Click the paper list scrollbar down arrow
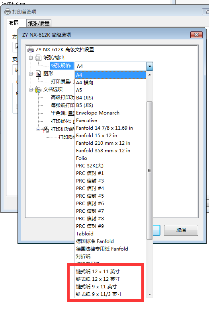The height and width of the screenshot is (311, 209). click(150, 295)
